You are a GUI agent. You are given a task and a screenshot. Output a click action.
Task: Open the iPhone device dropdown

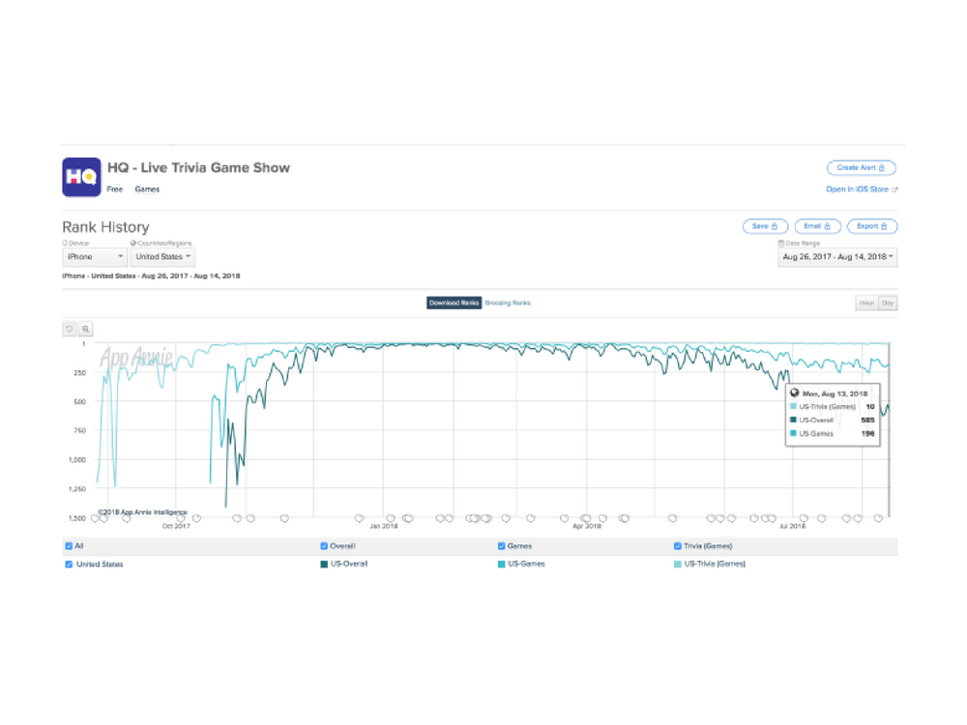point(95,257)
